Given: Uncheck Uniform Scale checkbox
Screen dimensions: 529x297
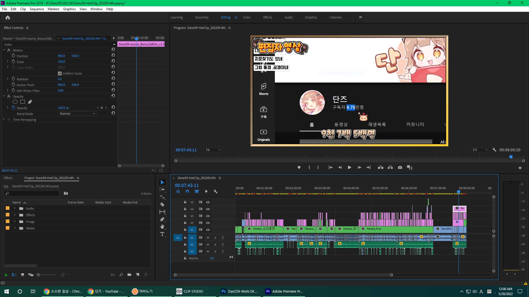Looking at the screenshot, I should (60, 73).
